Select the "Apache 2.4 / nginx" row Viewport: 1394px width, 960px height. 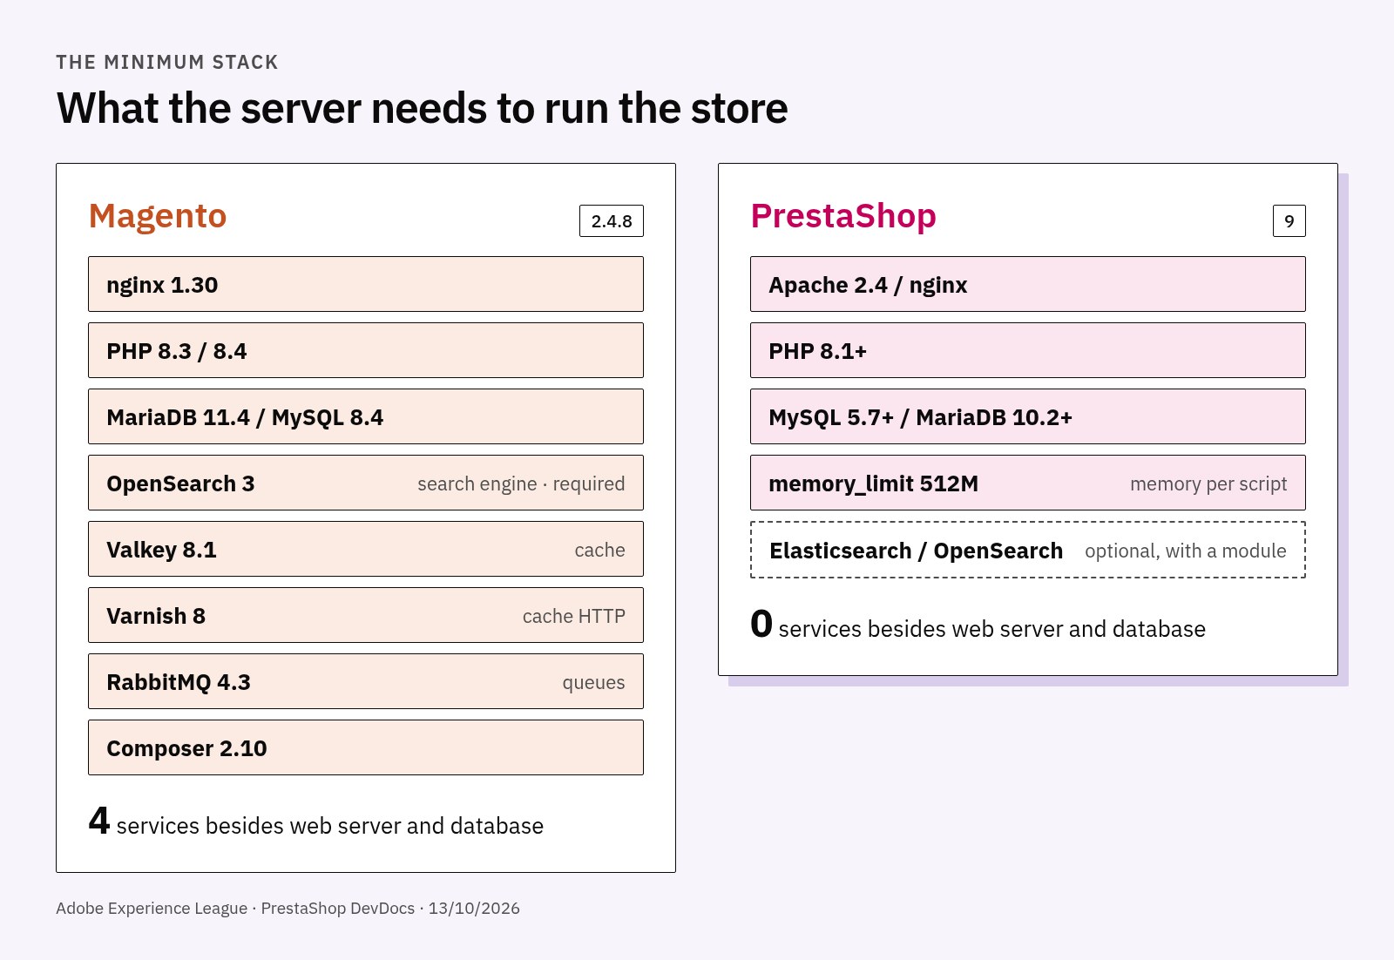(x=1028, y=284)
